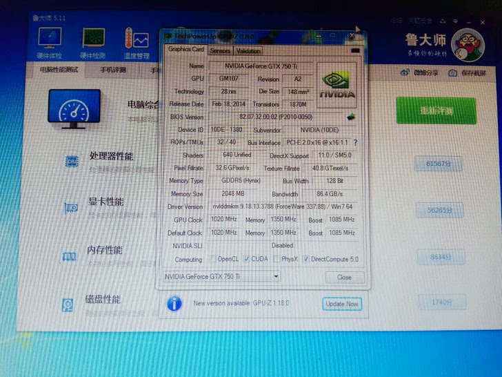
Task: Click NVIDIA SLI Disabled value
Action: point(283,246)
